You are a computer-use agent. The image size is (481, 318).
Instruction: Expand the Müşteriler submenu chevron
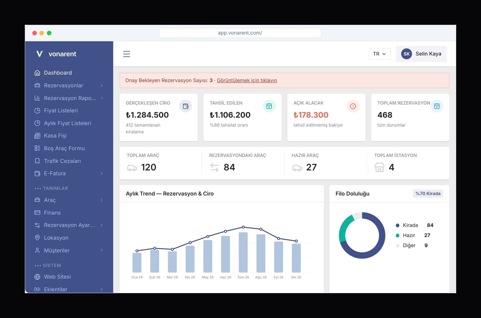(102, 250)
